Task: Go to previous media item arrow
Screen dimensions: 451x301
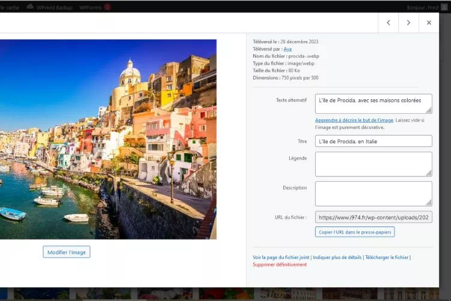Action: 388,22
